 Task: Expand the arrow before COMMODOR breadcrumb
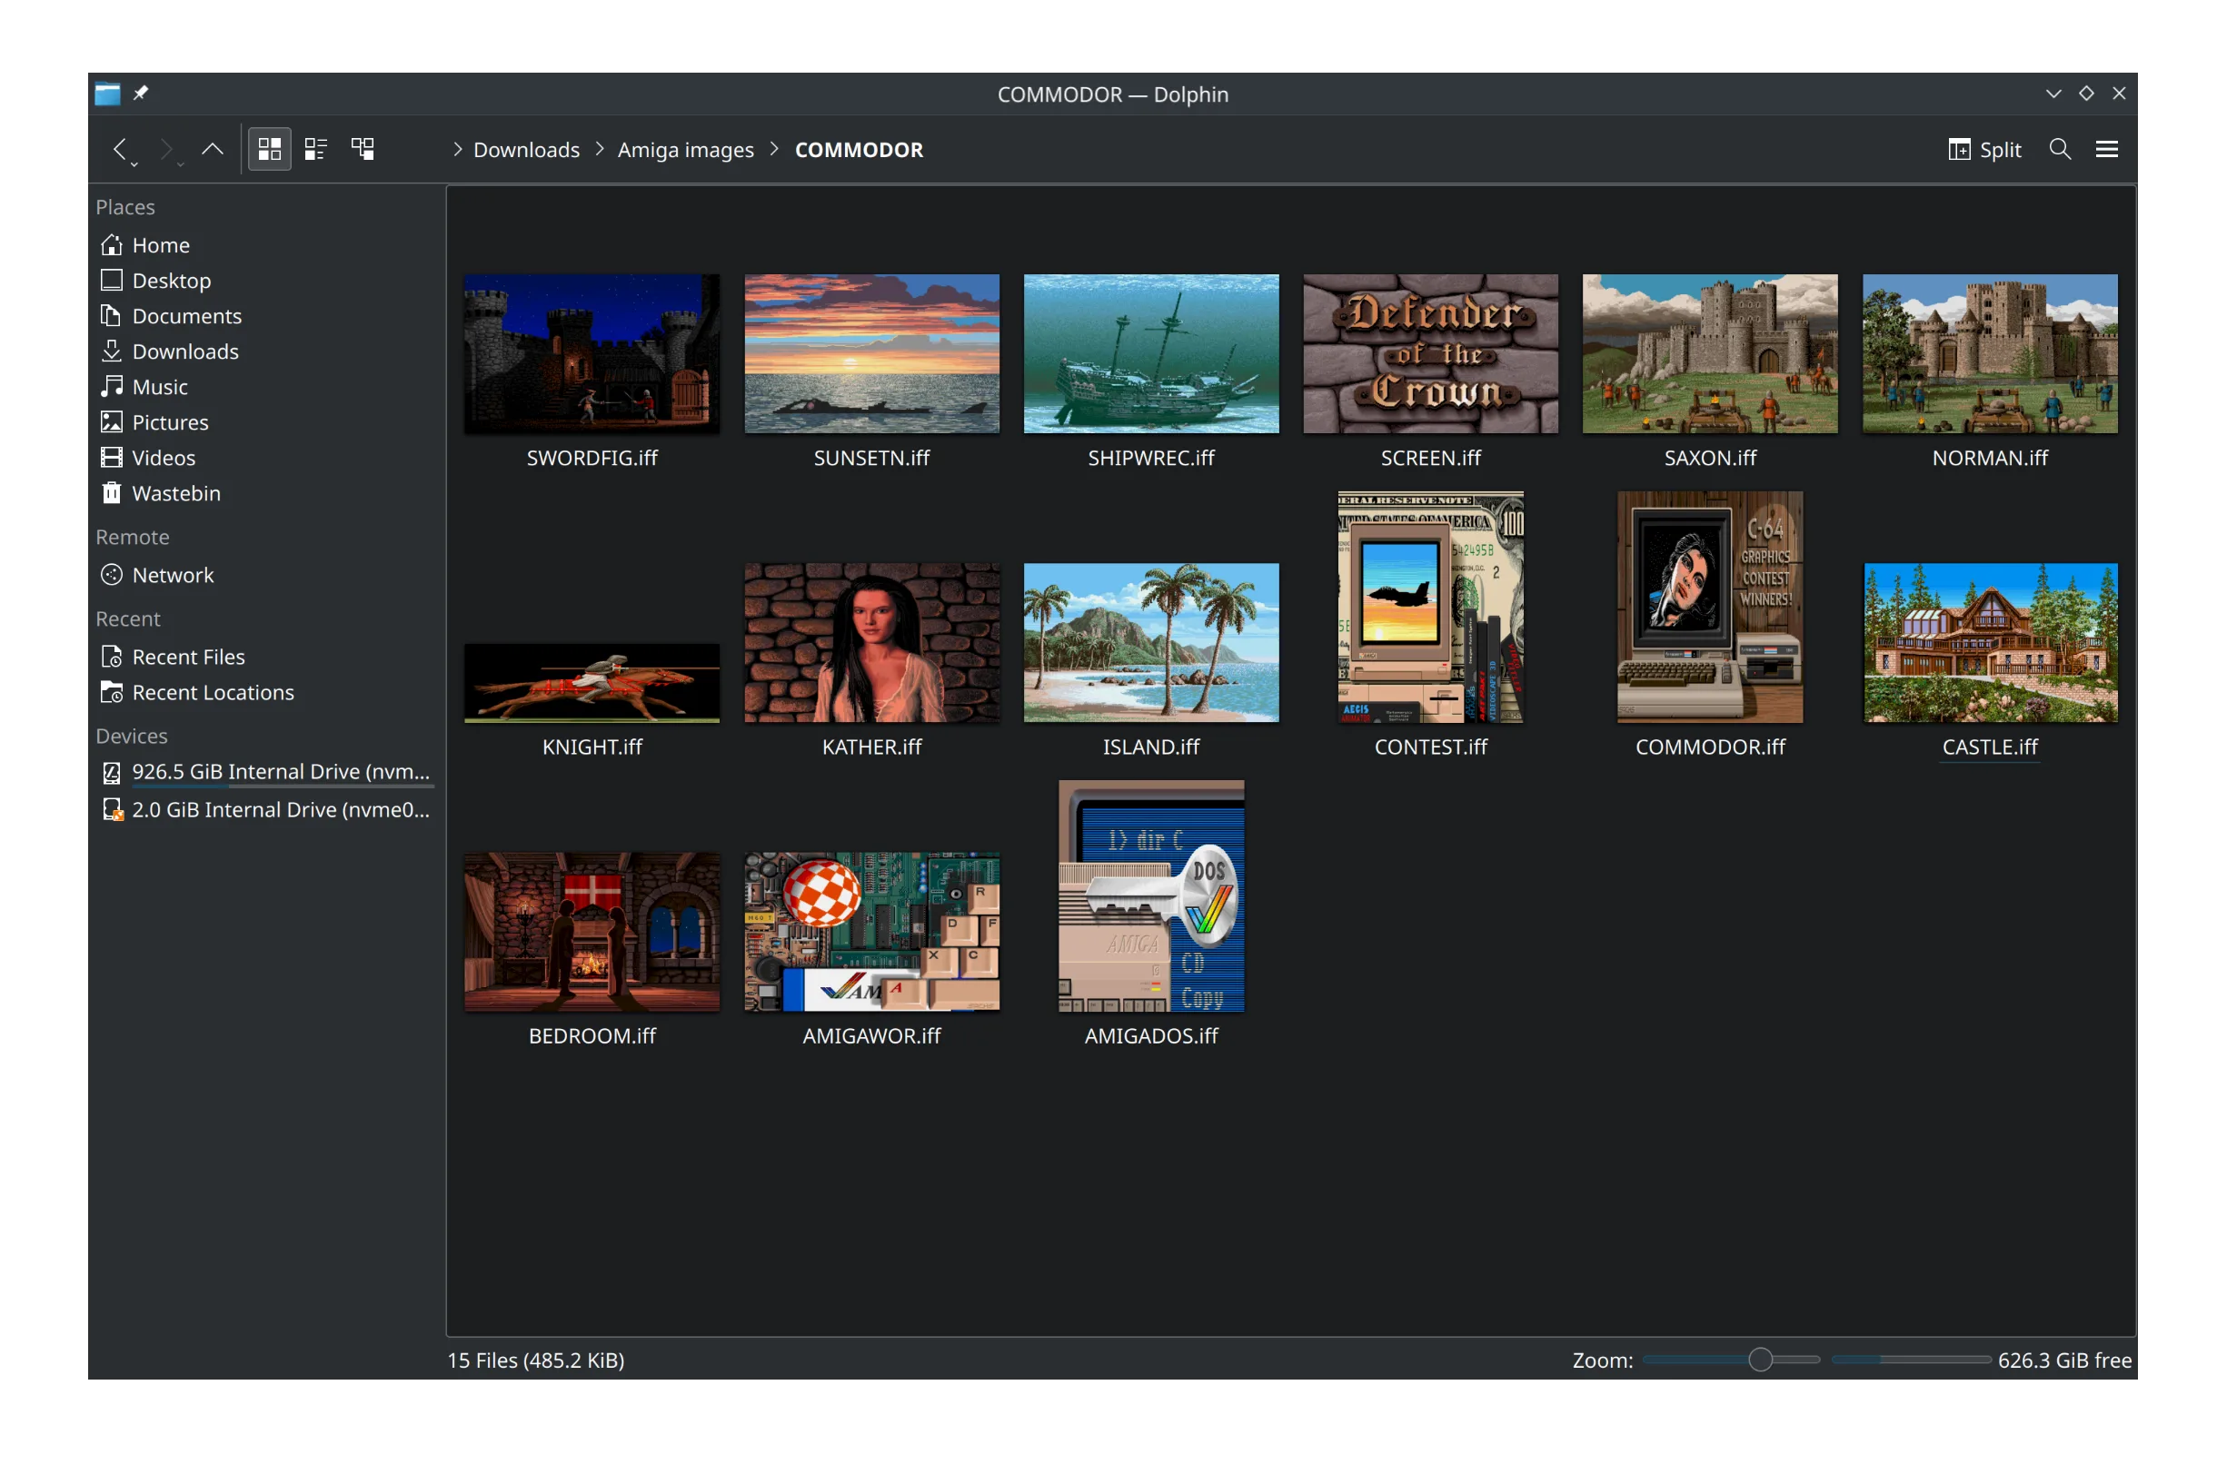pos(774,150)
